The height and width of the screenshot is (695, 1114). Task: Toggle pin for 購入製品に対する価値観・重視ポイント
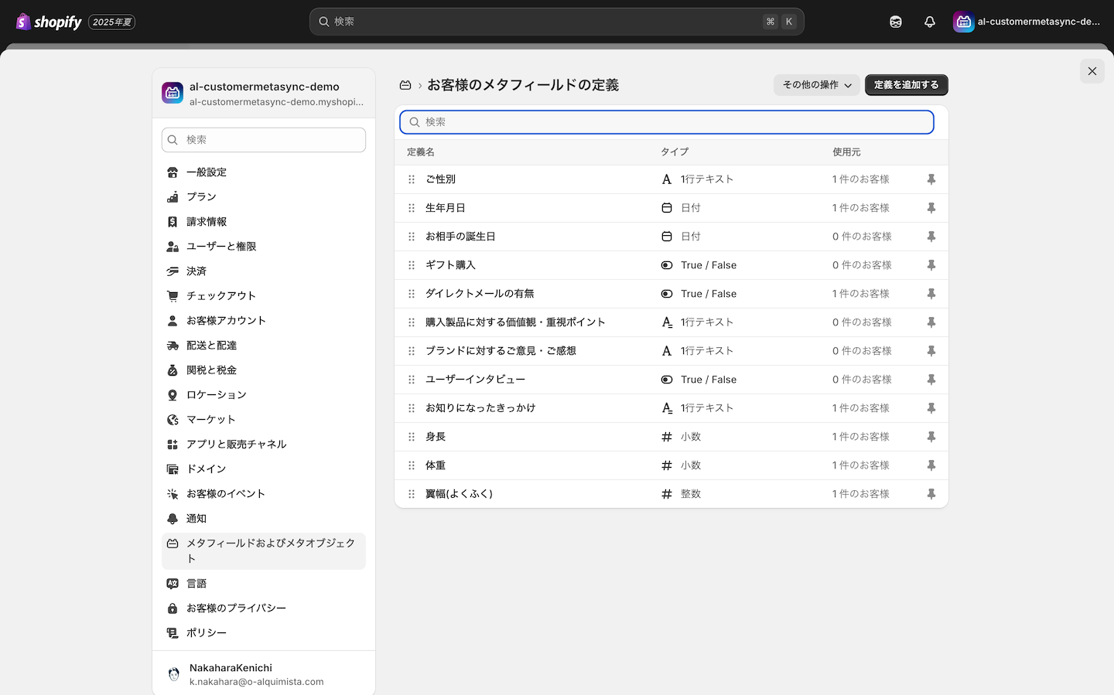click(931, 322)
